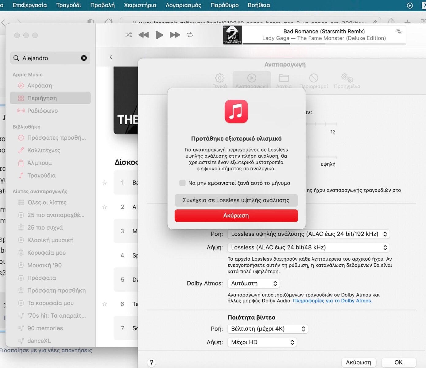Open Χειριστήρια menu
This screenshot has height=368, width=426.
click(x=140, y=5)
